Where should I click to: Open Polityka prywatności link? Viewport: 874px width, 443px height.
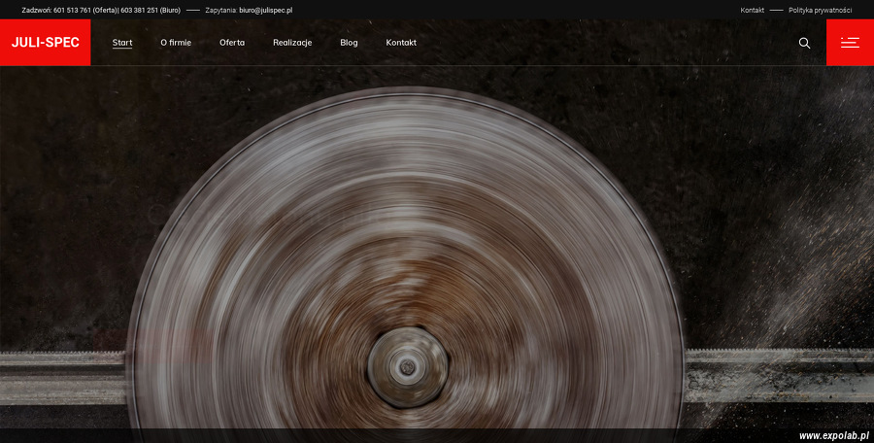pyautogui.click(x=820, y=10)
